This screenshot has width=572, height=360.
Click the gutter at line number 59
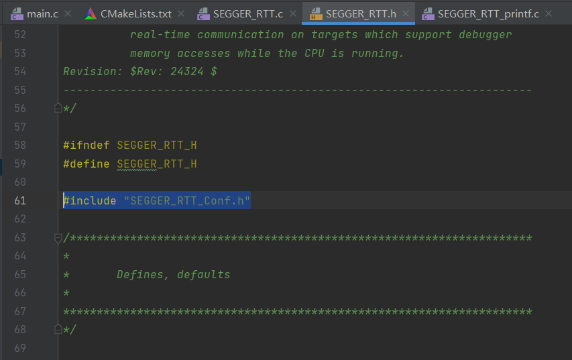click(19, 164)
